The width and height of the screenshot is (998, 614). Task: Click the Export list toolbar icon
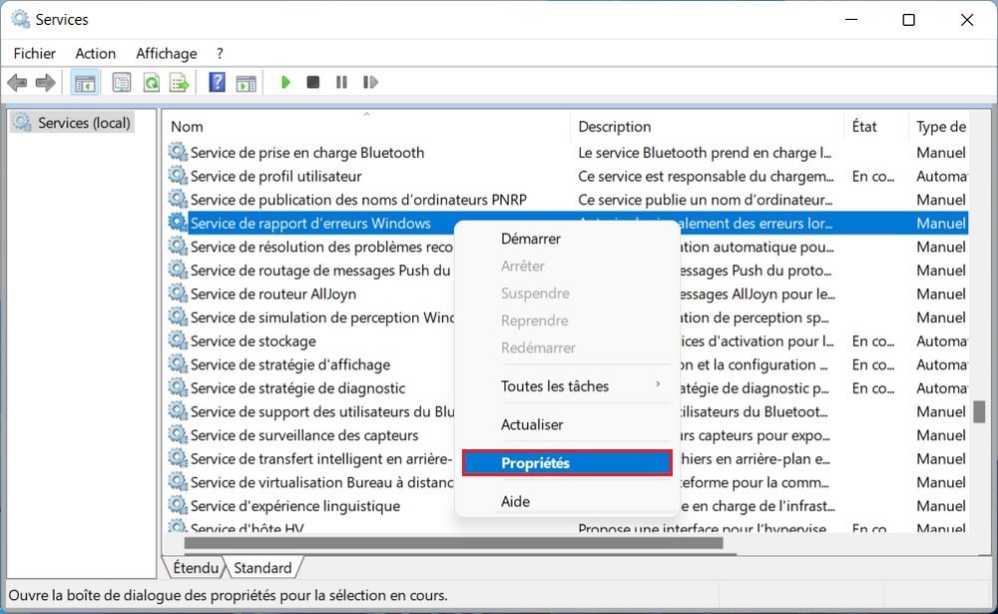click(x=180, y=82)
